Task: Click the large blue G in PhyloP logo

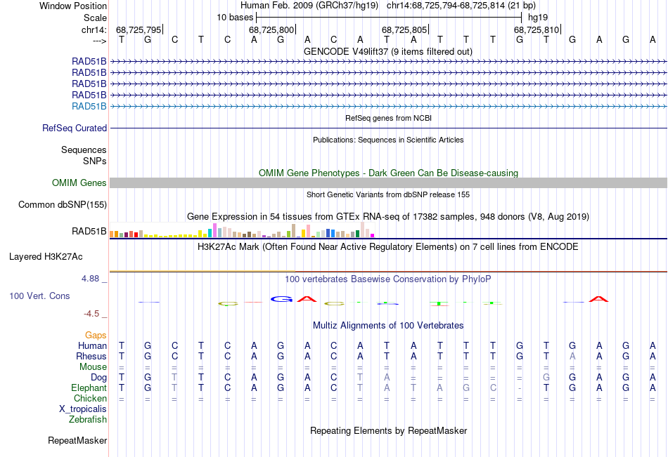Action: [281, 299]
